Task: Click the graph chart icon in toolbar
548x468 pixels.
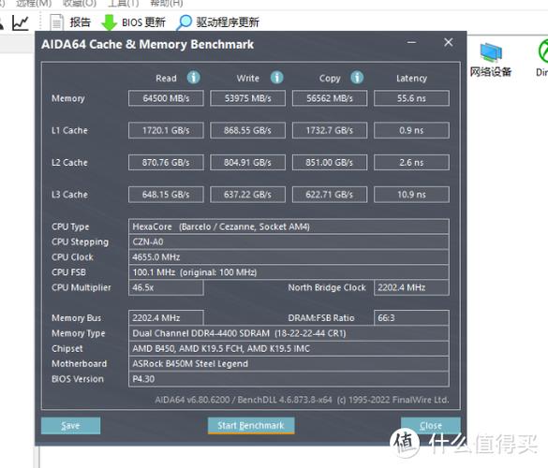Action: 21,22
